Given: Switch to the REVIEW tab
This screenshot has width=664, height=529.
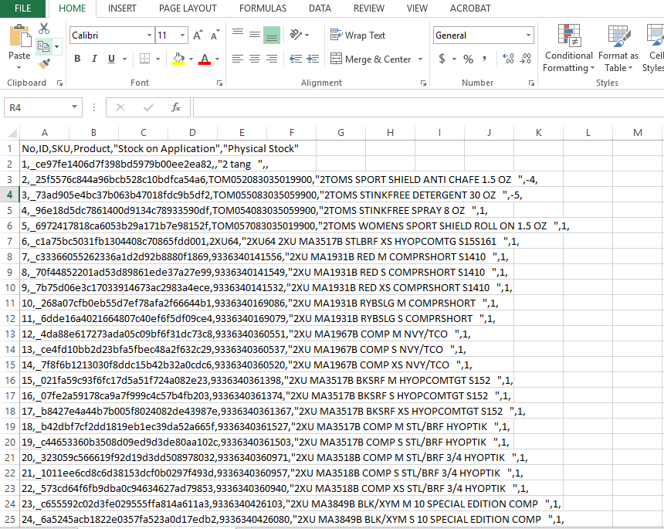Looking at the screenshot, I should click(x=369, y=8).
